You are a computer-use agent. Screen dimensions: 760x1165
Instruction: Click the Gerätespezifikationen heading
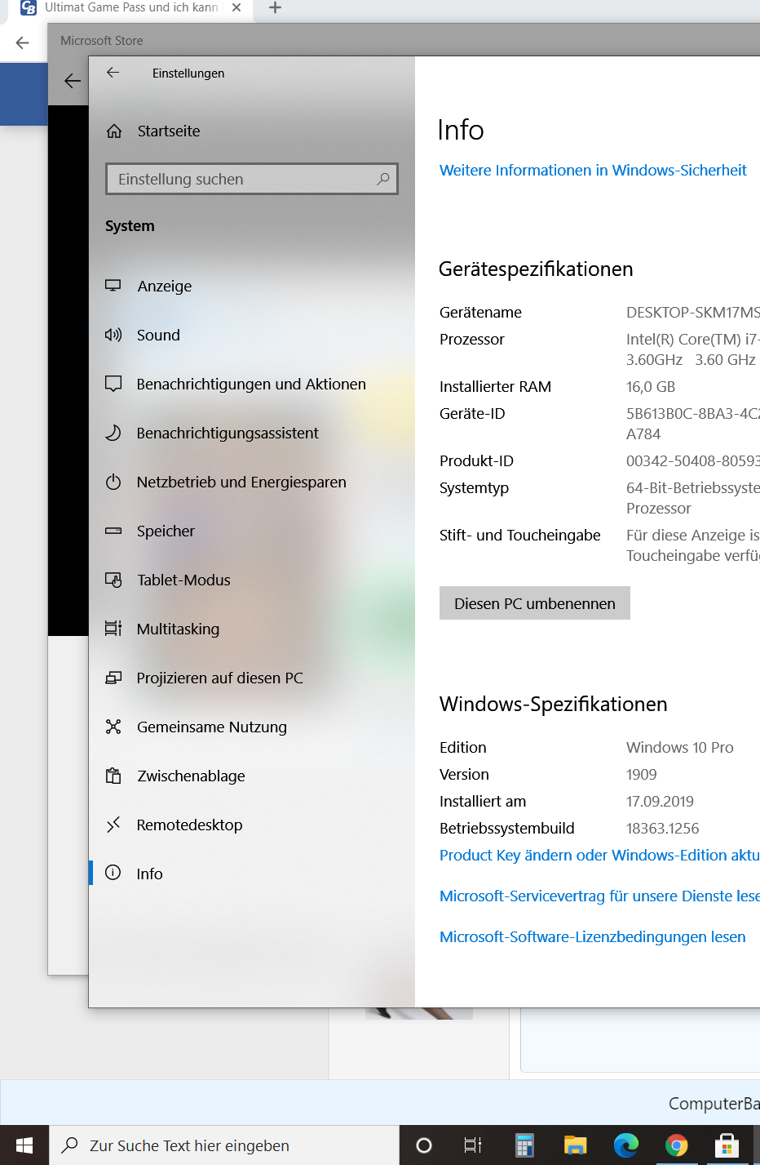click(x=536, y=269)
